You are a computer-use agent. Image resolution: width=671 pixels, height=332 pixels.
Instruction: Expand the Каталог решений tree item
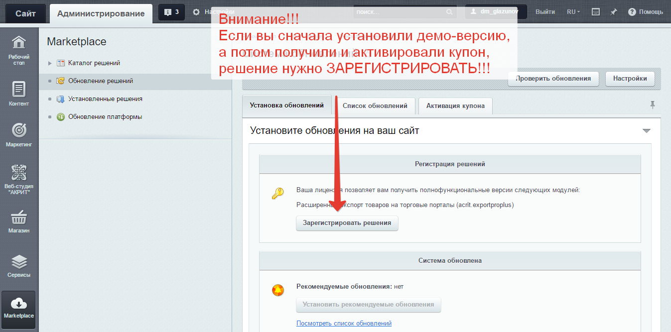(50, 63)
